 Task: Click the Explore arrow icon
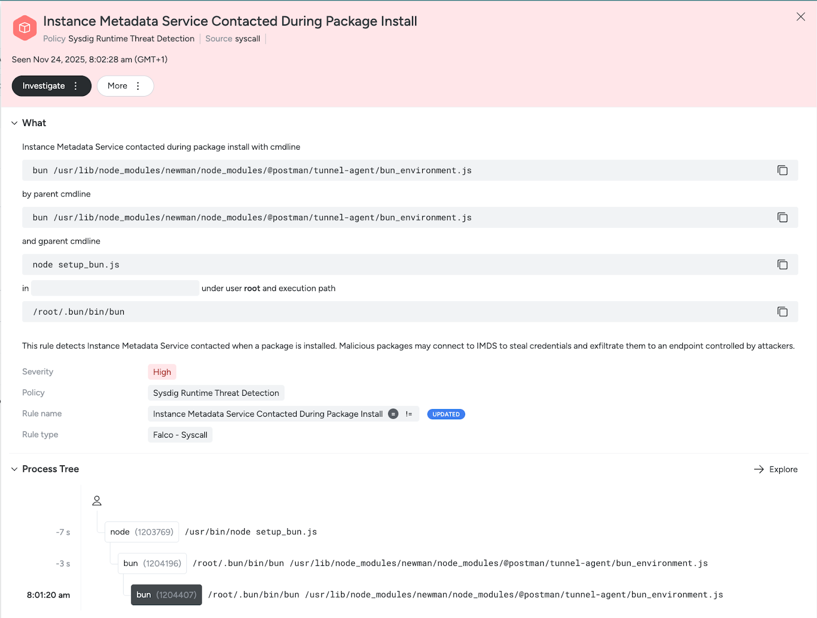pos(759,469)
